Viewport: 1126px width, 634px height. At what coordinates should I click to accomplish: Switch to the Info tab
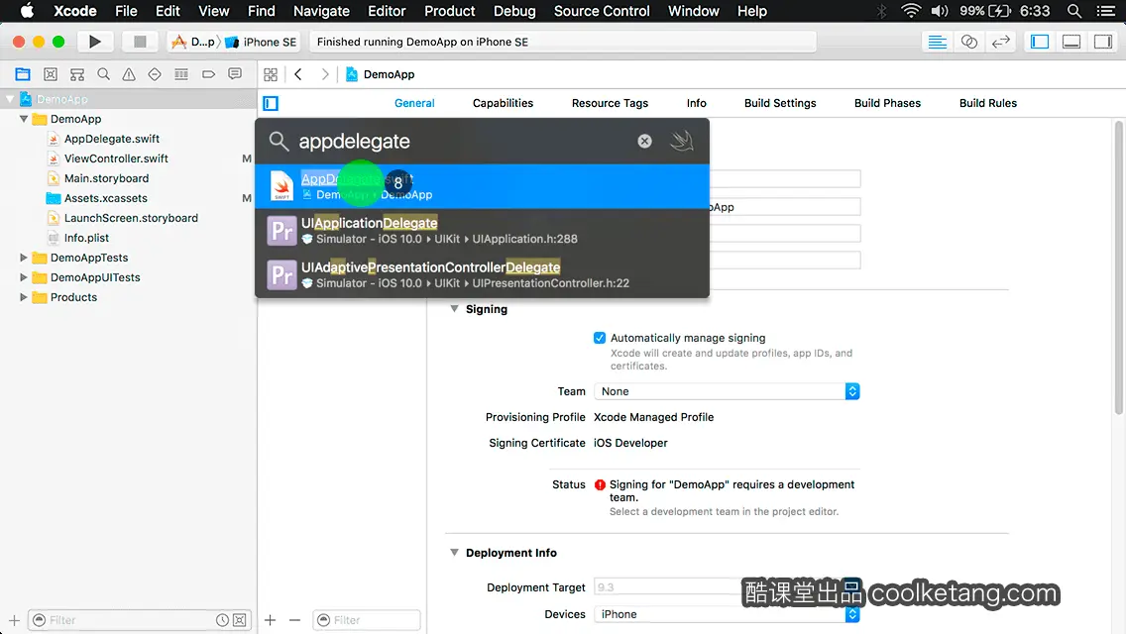pos(696,103)
